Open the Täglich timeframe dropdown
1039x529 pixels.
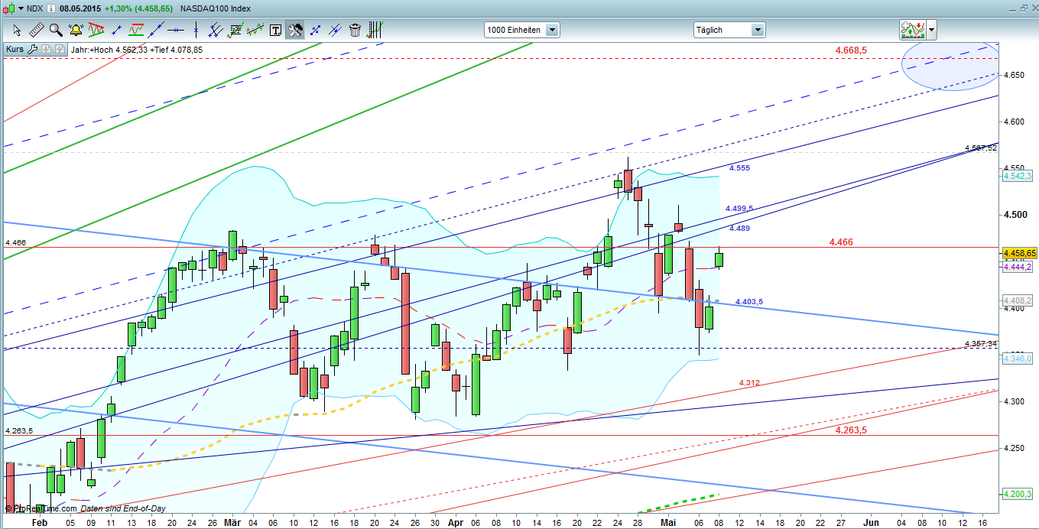(729, 30)
